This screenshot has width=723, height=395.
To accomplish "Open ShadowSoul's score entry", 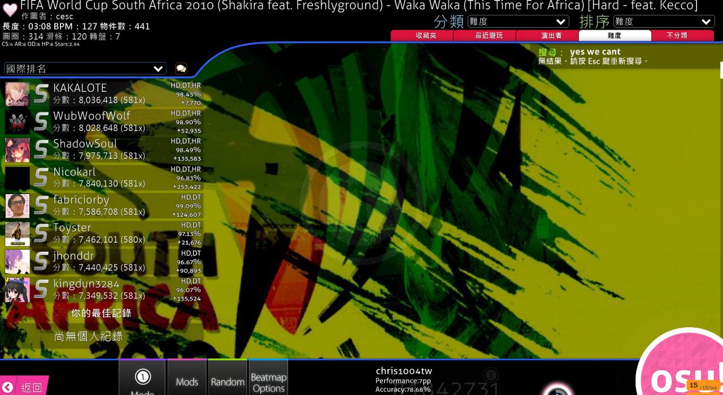I will (103, 150).
